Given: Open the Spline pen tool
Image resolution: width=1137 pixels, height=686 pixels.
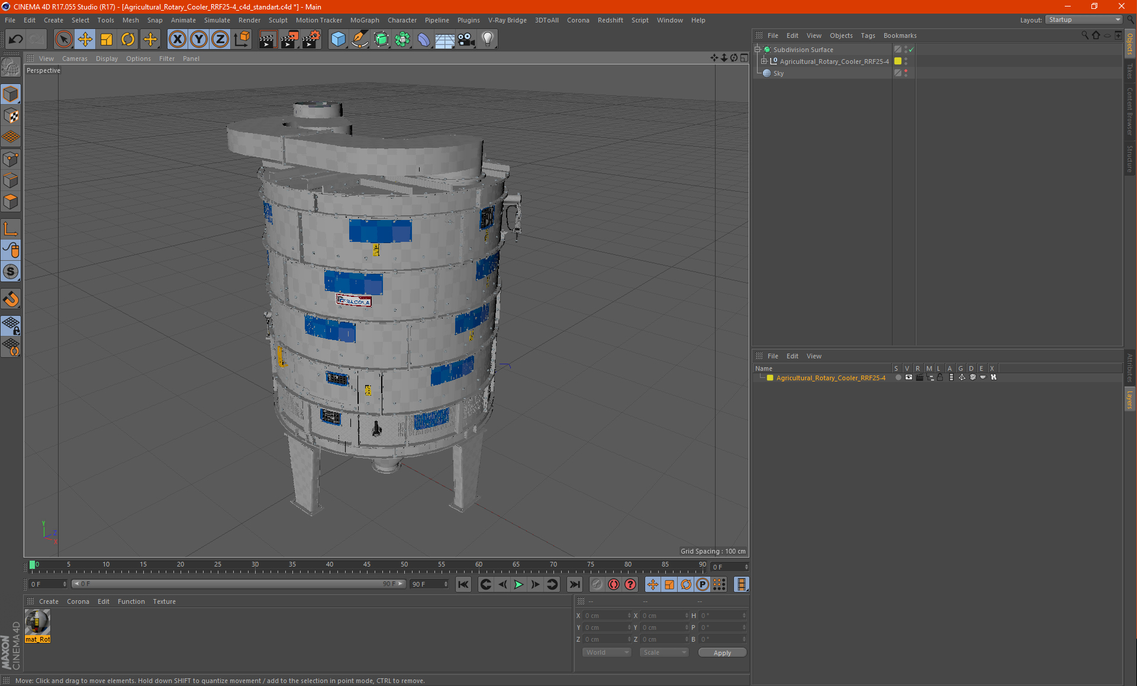Looking at the screenshot, I should (359, 40).
